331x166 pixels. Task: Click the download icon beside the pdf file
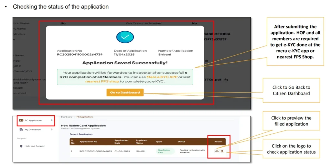point(226,79)
